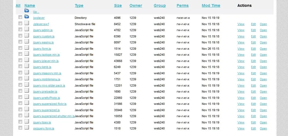Image resolution: width=288 pixels, height=136 pixels.
Task: Click the file icon beside xxjquery.form.js
Action: point(27,127)
